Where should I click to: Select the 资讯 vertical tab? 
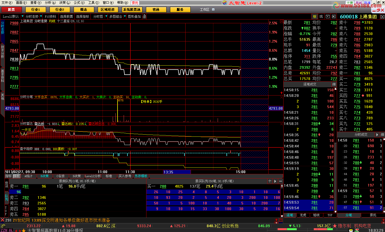[x=6, y=184]
